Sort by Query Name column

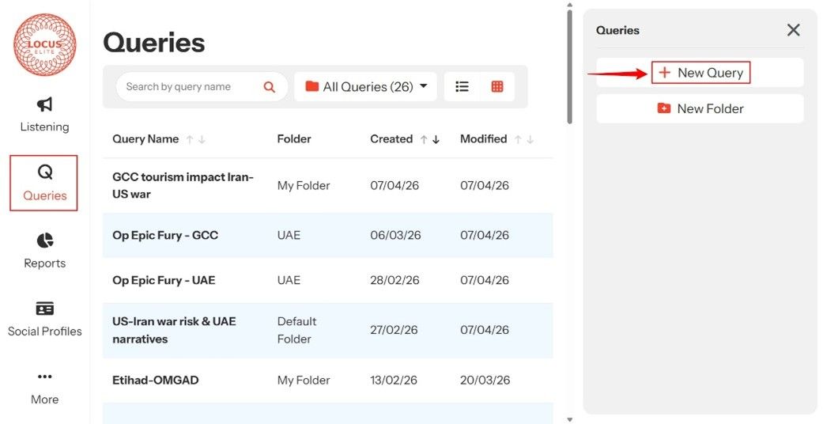pyautogui.click(x=145, y=139)
